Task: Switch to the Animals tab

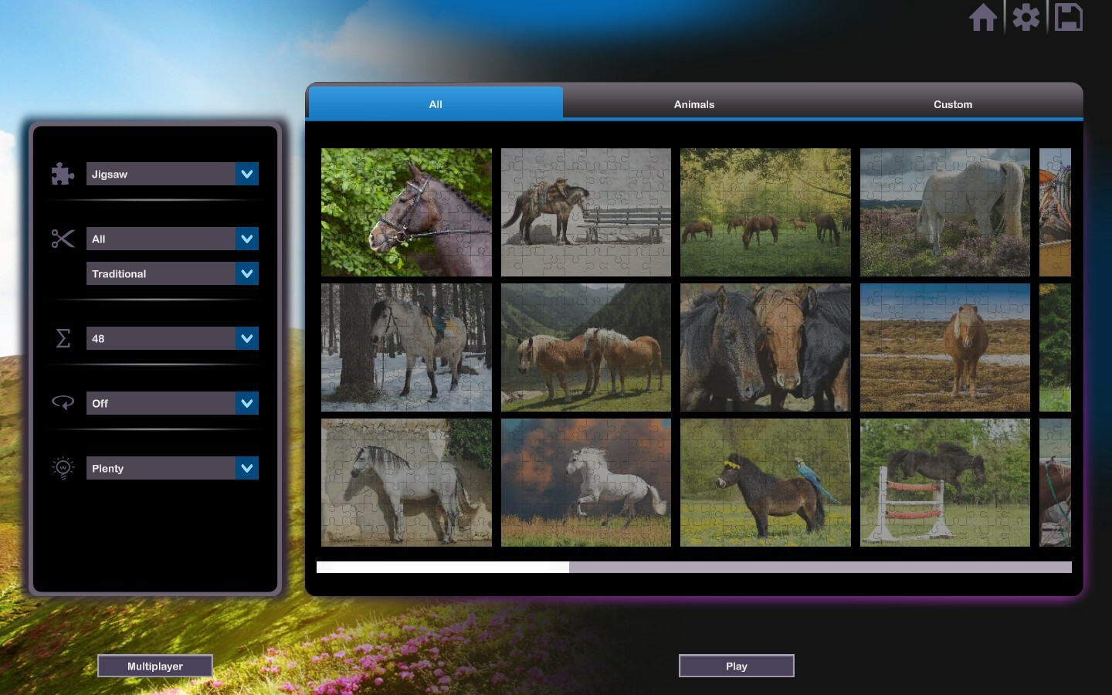Action: pyautogui.click(x=693, y=103)
